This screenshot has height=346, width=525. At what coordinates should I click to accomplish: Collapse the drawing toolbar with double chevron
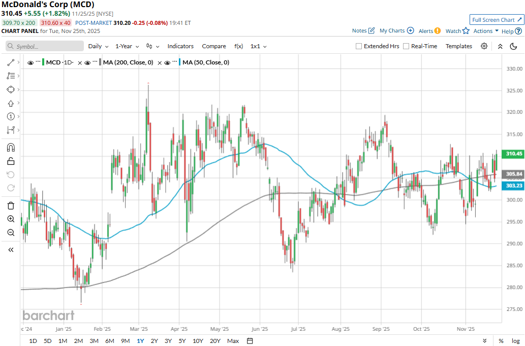click(11, 250)
